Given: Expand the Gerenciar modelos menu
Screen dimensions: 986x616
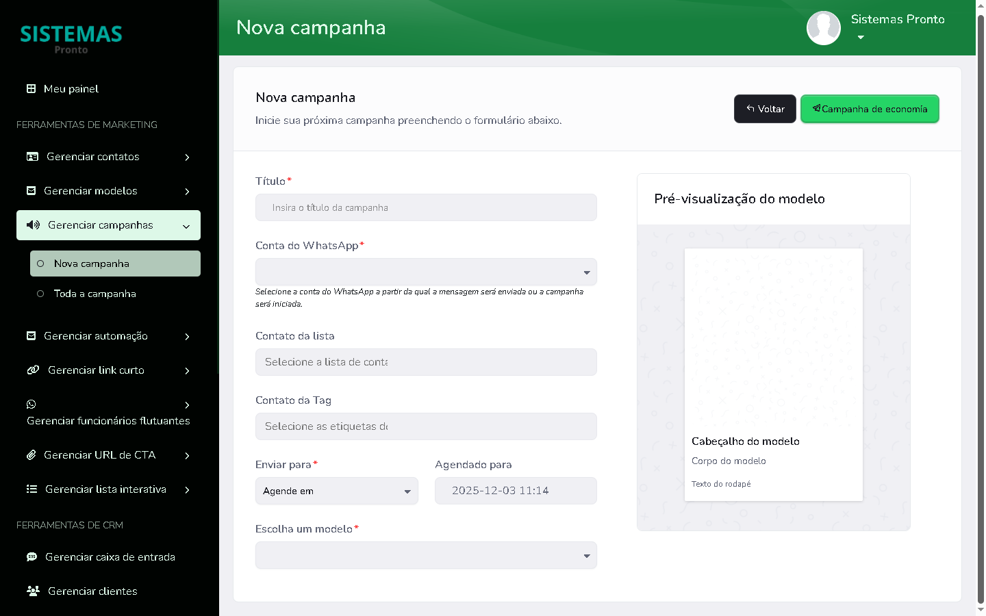Looking at the screenshot, I should 108,191.
